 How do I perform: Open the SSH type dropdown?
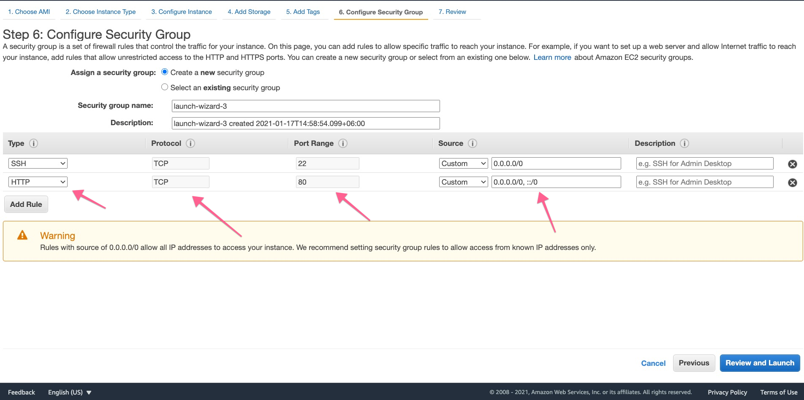[x=38, y=164]
